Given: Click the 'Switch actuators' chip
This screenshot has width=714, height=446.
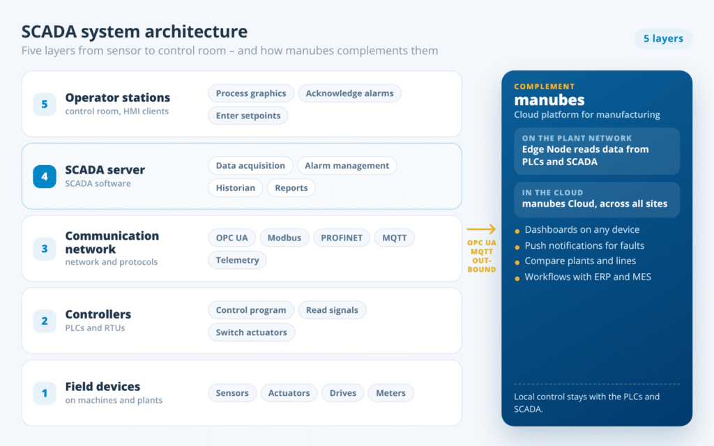Looking at the screenshot, I should tap(251, 332).
